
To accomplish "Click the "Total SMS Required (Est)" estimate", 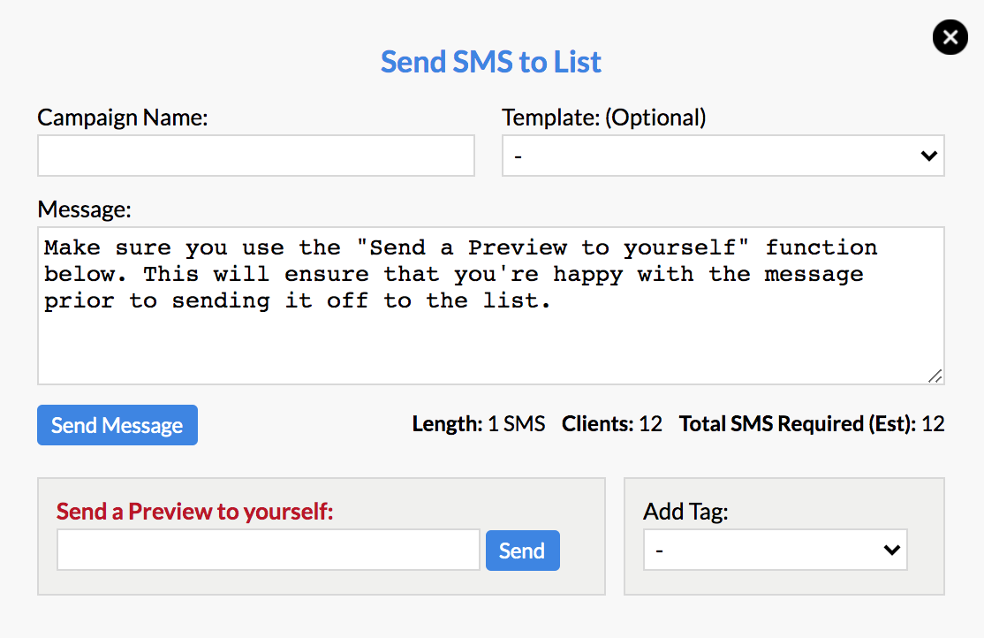I will click(x=812, y=424).
